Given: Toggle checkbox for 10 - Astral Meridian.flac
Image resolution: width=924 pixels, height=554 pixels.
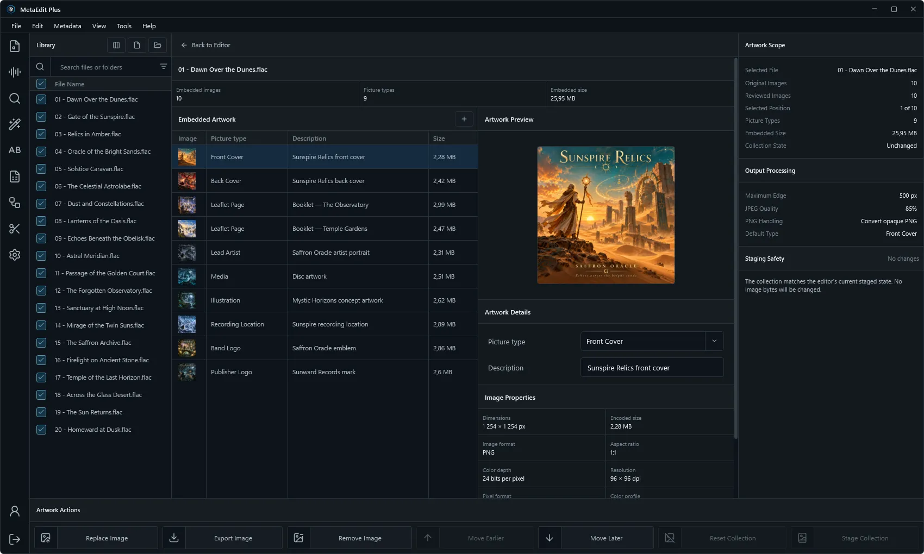Looking at the screenshot, I should click(x=41, y=256).
